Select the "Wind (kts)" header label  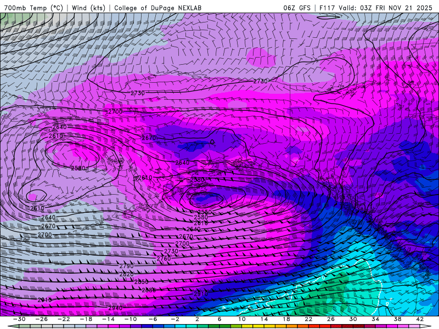(x=88, y=8)
